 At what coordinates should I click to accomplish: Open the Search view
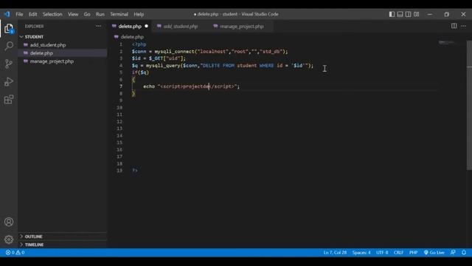pyautogui.click(x=9, y=46)
